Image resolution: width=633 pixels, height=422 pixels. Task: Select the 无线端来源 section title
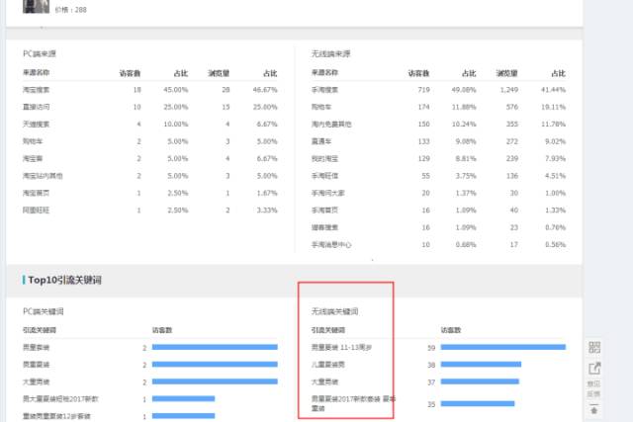[x=330, y=53]
